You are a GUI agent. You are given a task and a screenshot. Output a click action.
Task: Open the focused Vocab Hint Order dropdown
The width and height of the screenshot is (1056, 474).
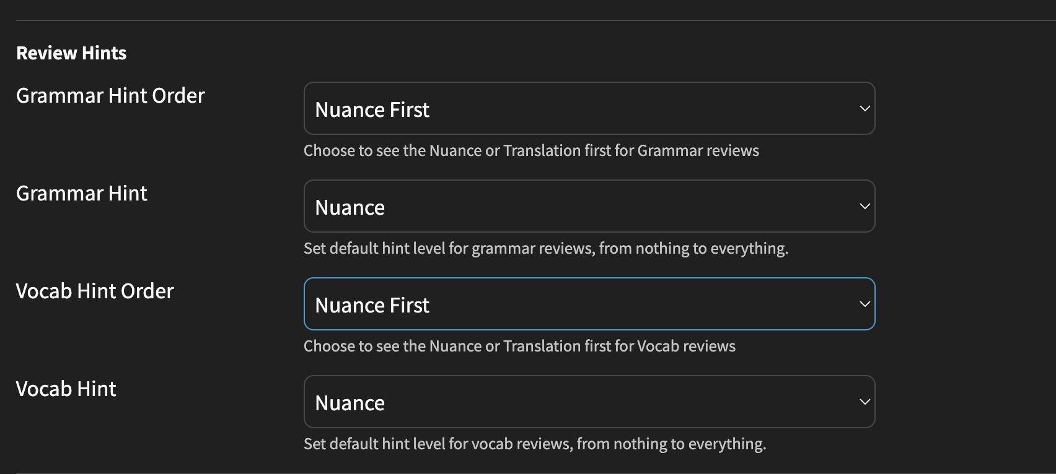coord(589,304)
